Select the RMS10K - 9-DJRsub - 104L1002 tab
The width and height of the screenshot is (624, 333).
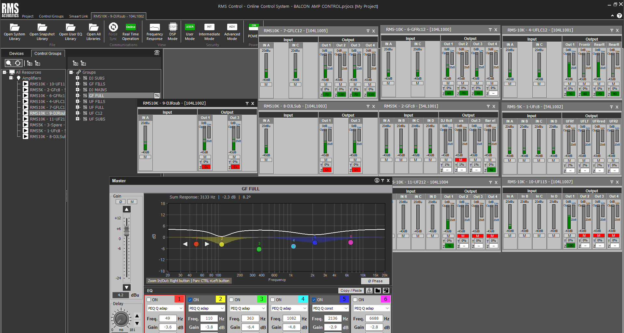point(119,16)
